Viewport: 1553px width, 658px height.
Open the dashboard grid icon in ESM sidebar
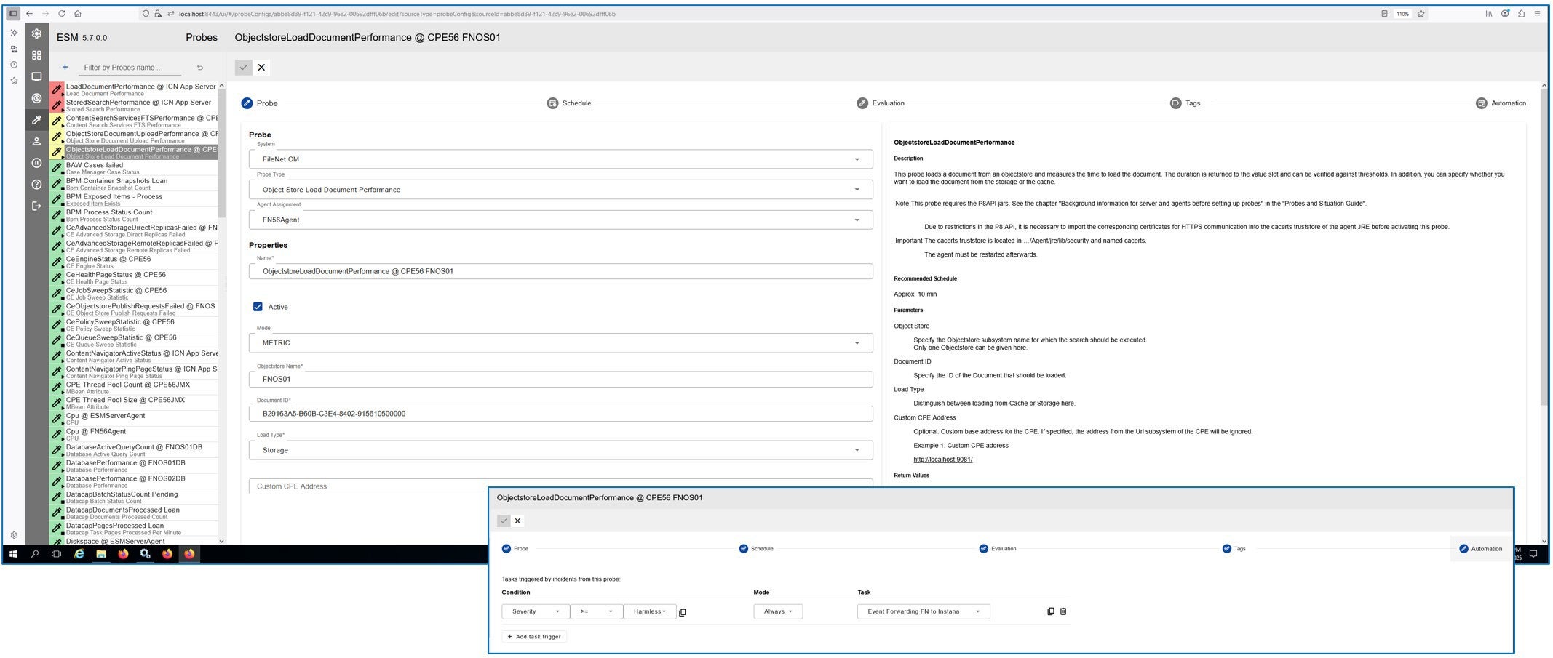tap(36, 55)
